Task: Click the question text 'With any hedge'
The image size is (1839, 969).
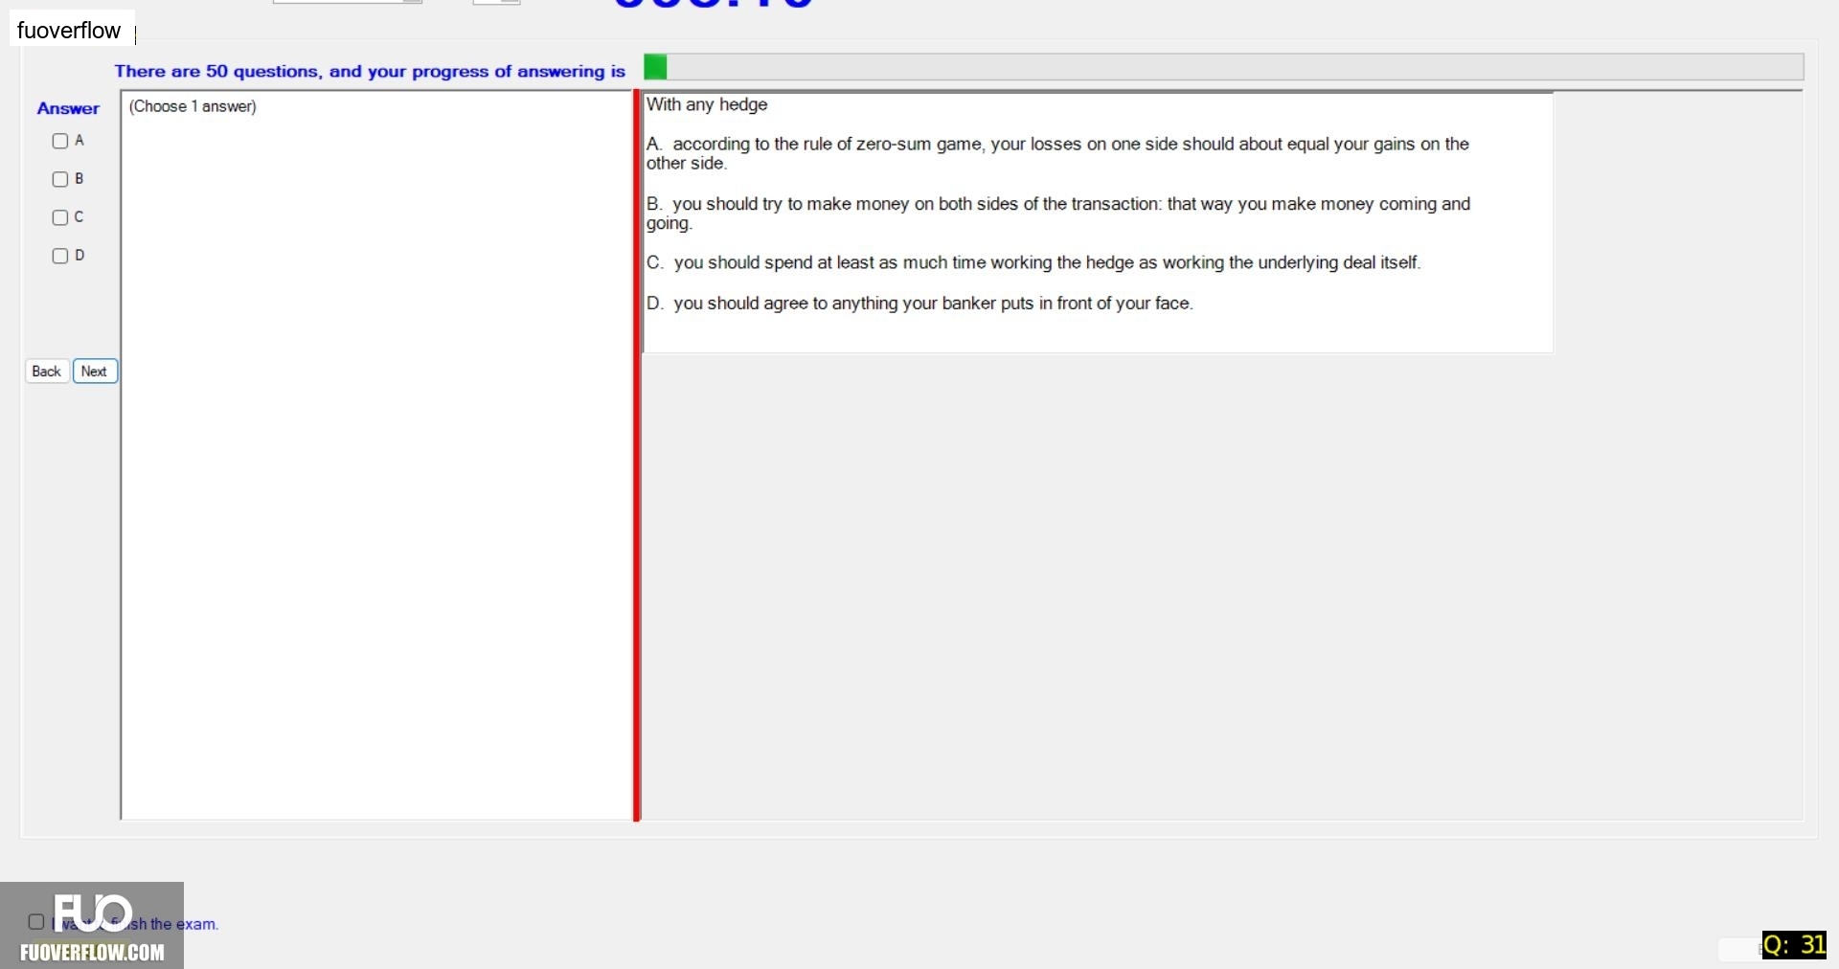Action: coord(707,104)
